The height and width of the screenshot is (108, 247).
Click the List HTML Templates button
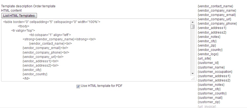(19, 16)
